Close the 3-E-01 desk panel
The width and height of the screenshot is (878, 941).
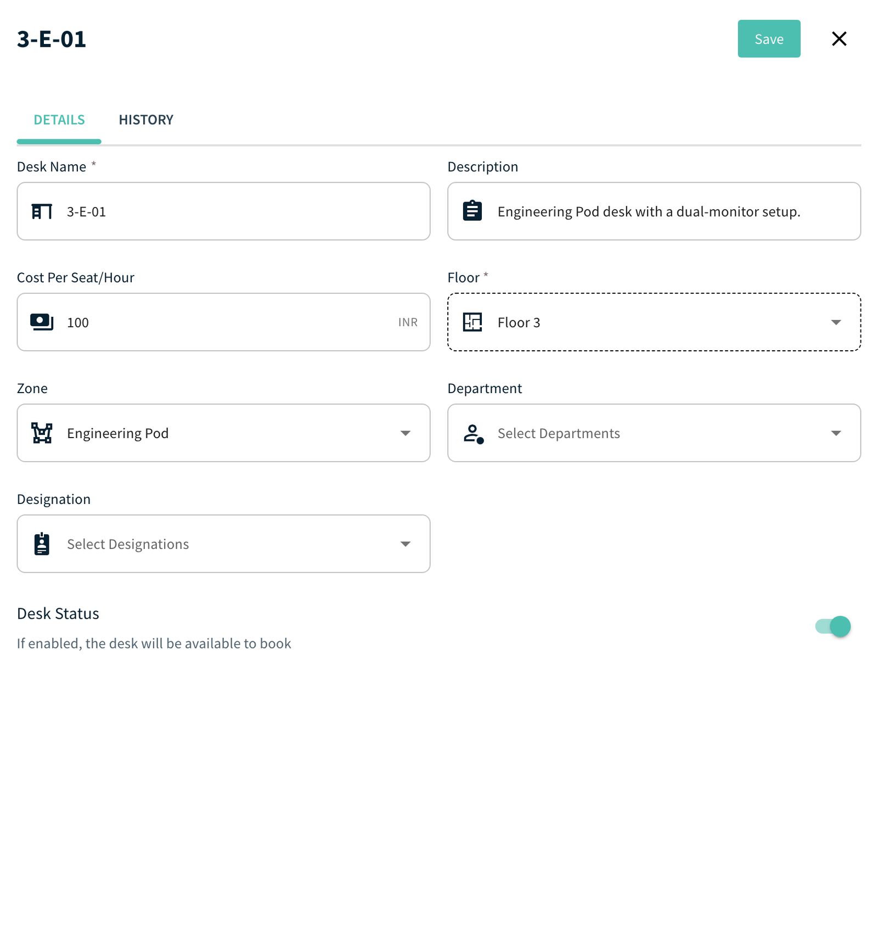point(839,38)
